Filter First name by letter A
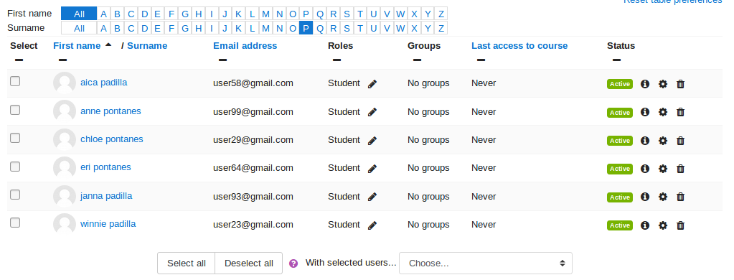734x280 pixels. coord(103,14)
